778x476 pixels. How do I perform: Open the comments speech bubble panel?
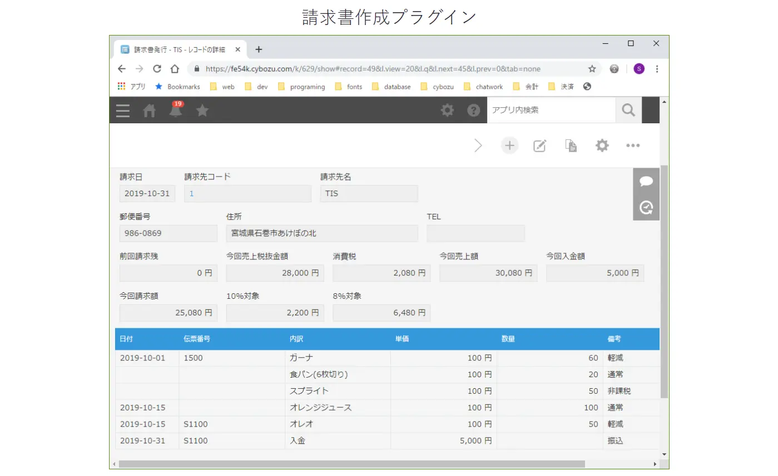[x=646, y=182]
